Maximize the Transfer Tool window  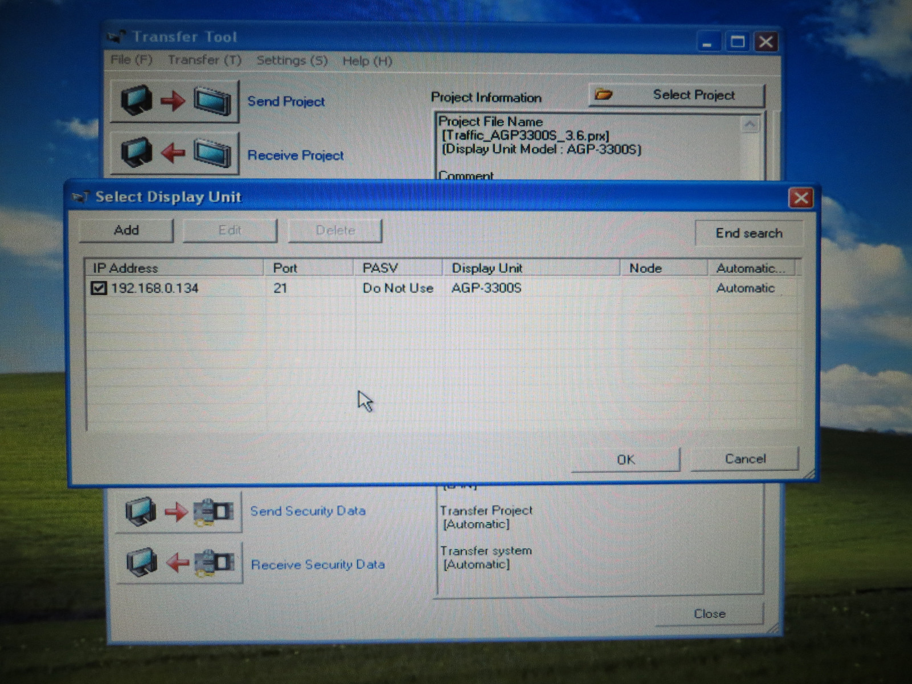[x=738, y=42]
